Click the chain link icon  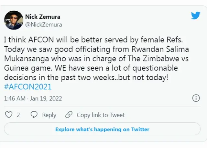(x=69, y=115)
